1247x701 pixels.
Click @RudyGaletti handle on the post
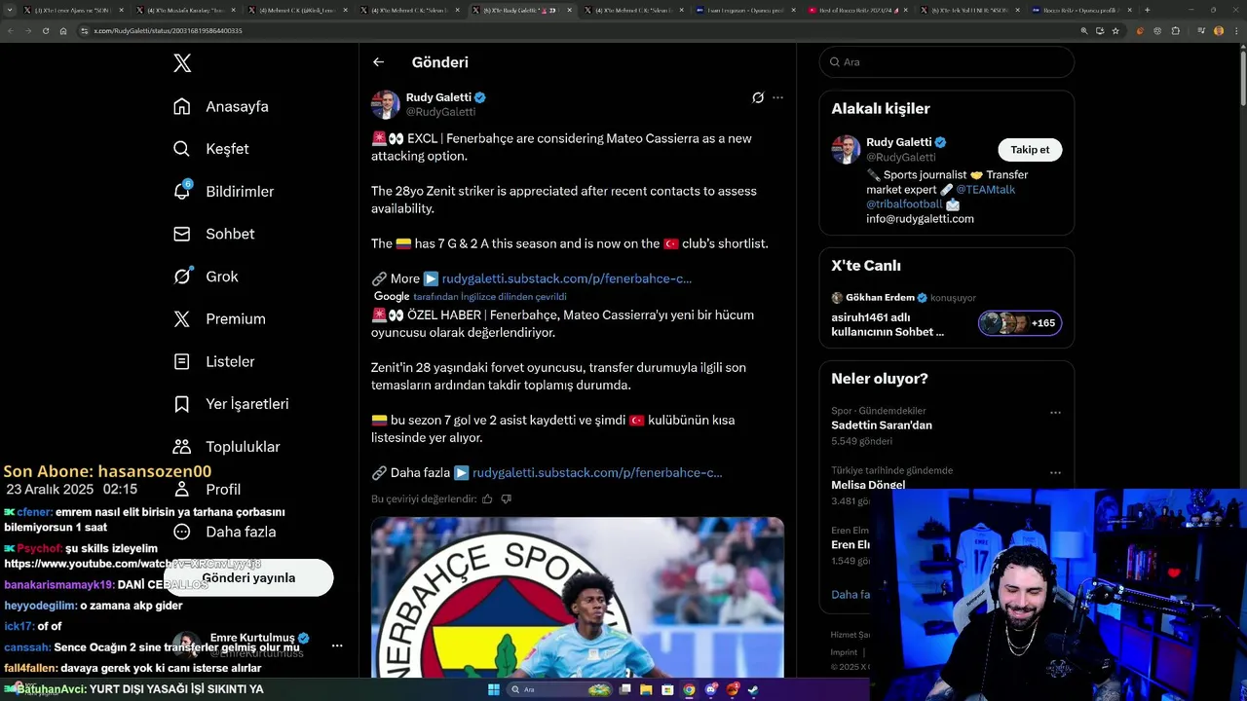[440, 112]
